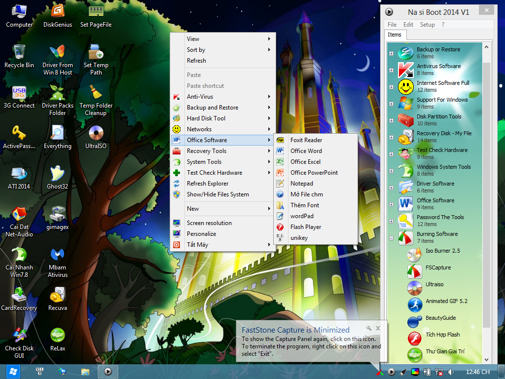Click Show/Hide Files System menu entry

223,194
